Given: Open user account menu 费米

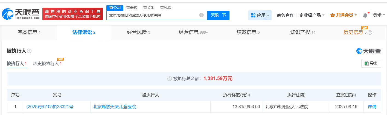Looking at the screenshot, I should click(378, 15).
